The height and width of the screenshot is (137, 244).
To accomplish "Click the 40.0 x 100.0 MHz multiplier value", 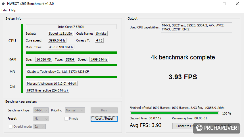I will (x=61, y=47).
